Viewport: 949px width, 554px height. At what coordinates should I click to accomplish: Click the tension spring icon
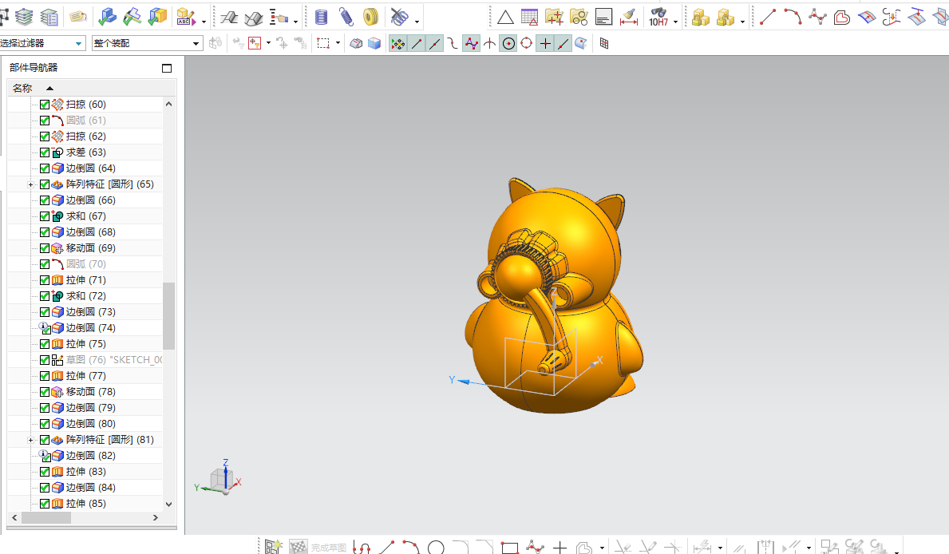pyautogui.click(x=346, y=17)
